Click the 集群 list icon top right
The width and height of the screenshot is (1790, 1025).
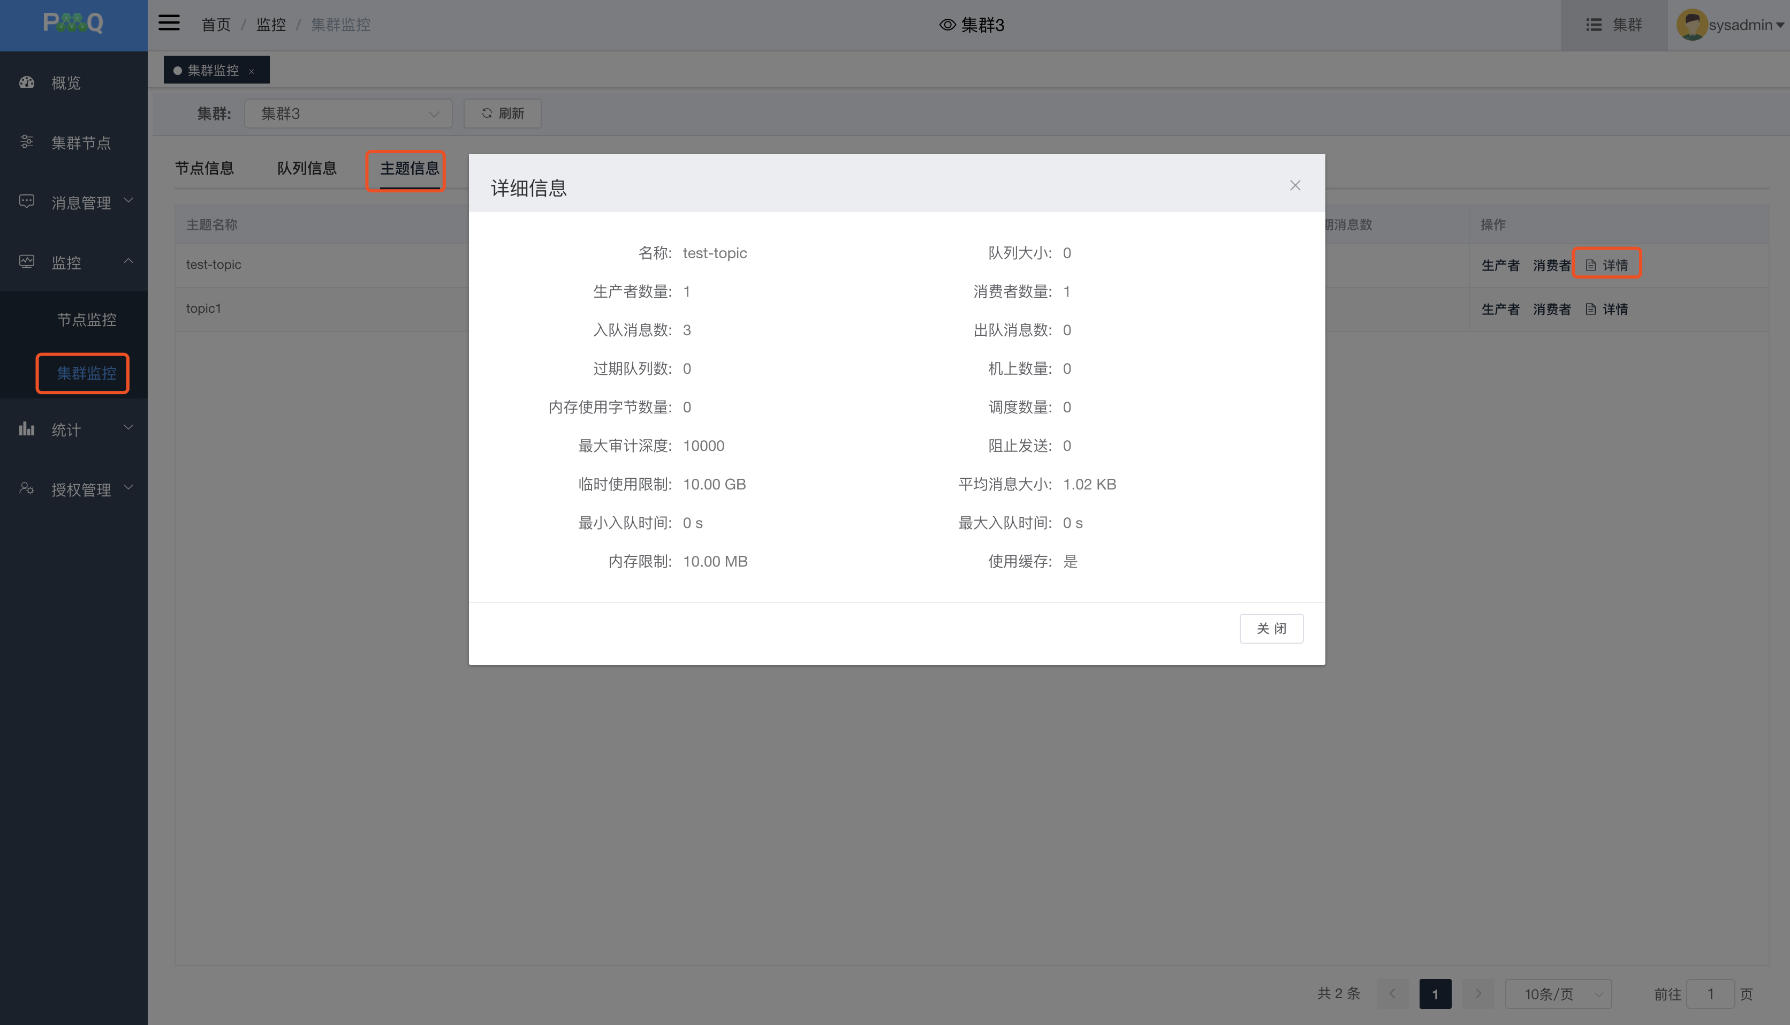[1594, 25]
